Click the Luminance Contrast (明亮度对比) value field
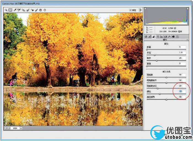Image resolution: width=193 pixels, height=141 pixels. pyautogui.click(x=182, y=86)
